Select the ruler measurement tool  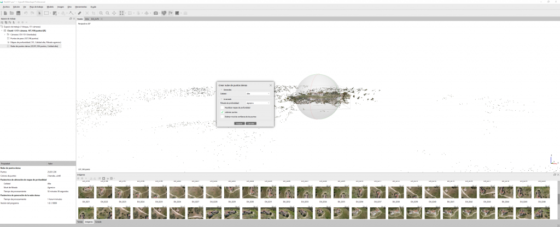(80, 13)
